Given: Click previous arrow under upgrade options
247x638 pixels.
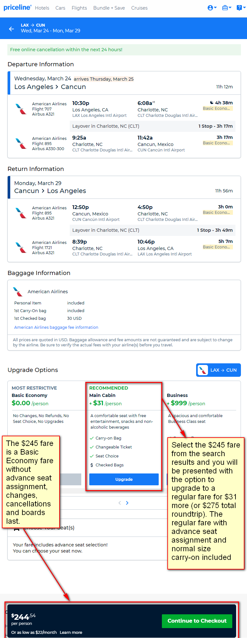Looking at the screenshot, I should pos(120,503).
